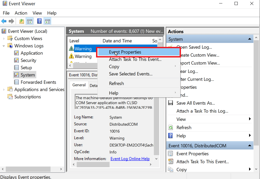Viewport: 260px width, 179px height.
Task: Click the Level column header
Action: click(x=84, y=41)
